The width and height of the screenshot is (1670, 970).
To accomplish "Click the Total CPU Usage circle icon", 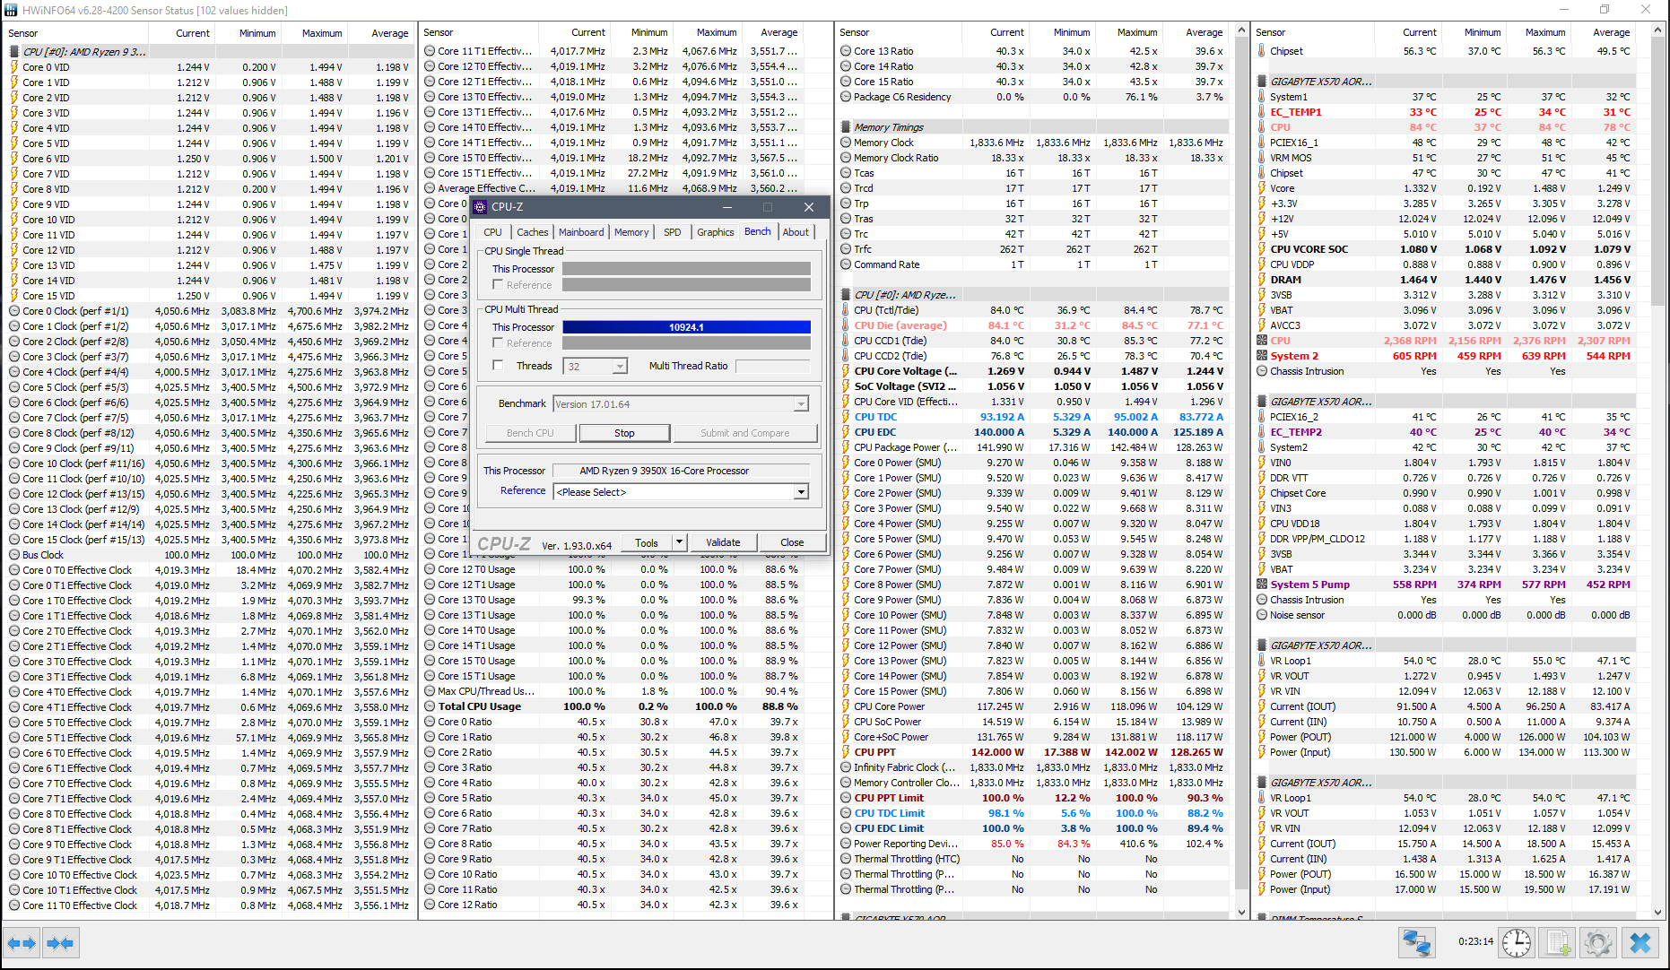I will pos(430,706).
